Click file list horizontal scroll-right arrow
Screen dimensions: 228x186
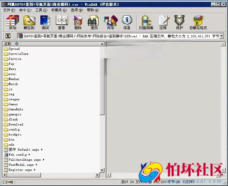(x=97, y=175)
